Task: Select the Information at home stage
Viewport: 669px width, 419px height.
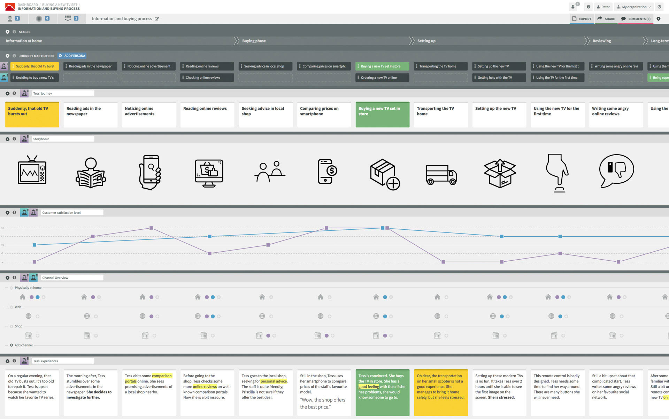Action: (x=24, y=41)
